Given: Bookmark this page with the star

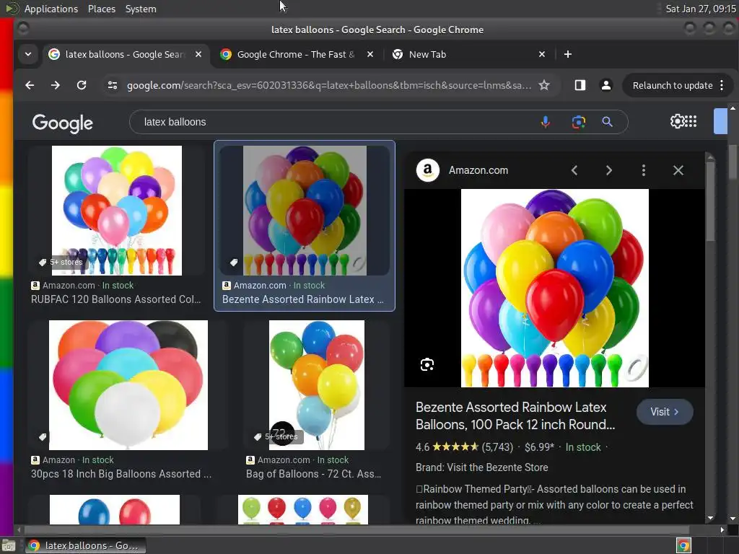Looking at the screenshot, I should [544, 85].
